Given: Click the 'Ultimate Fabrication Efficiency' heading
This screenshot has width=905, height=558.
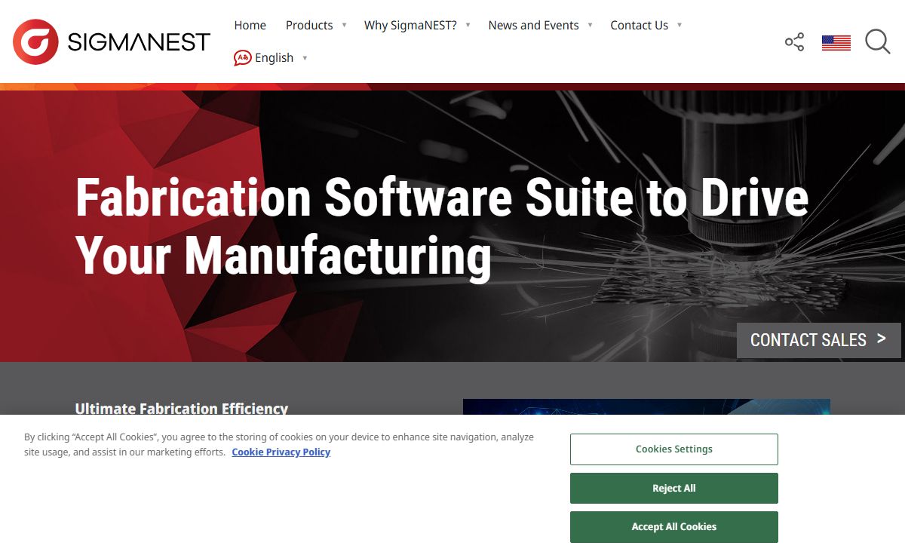Looking at the screenshot, I should (x=182, y=408).
